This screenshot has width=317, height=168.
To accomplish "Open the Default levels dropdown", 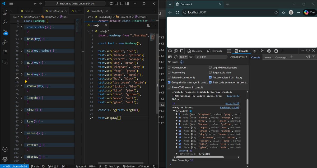I will pyautogui.click(x=238, y=57).
